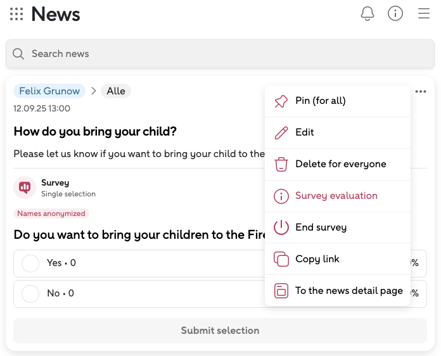
Task: Click the pin icon in context menu
Action: point(281,101)
